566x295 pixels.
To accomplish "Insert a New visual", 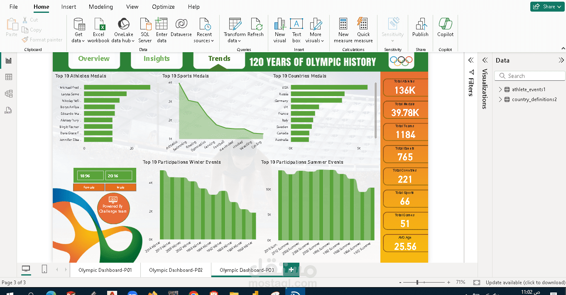I will click(x=280, y=30).
